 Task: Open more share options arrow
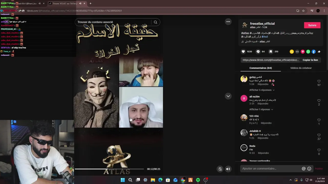(319, 52)
